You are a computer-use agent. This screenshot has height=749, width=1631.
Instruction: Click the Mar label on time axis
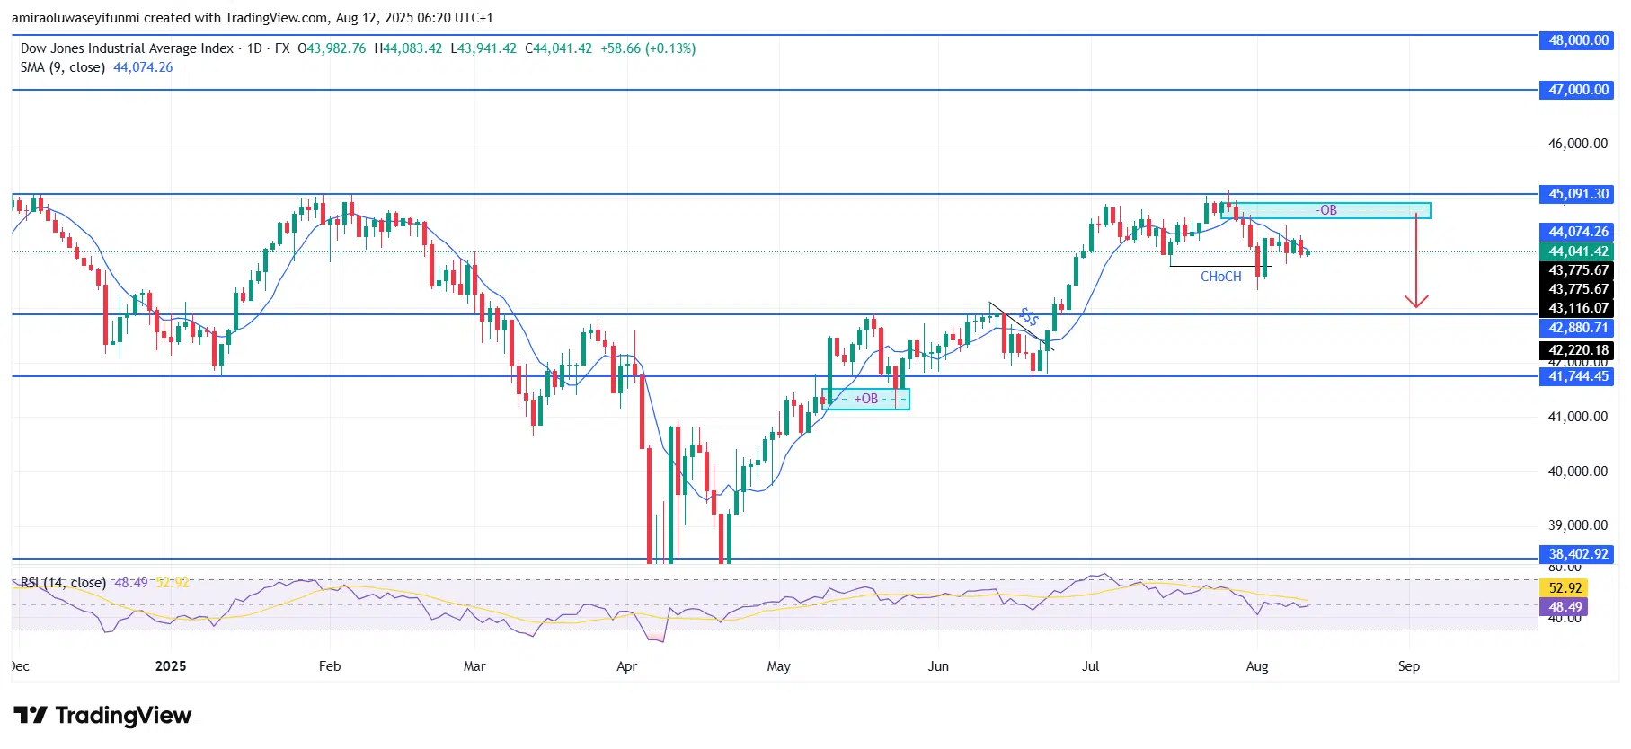tap(474, 666)
